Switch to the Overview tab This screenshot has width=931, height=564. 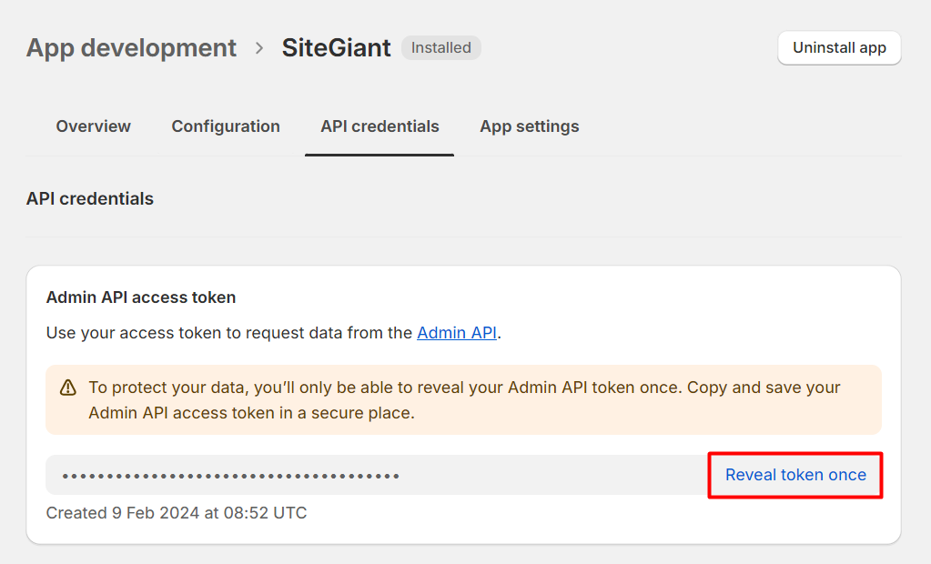[93, 126]
